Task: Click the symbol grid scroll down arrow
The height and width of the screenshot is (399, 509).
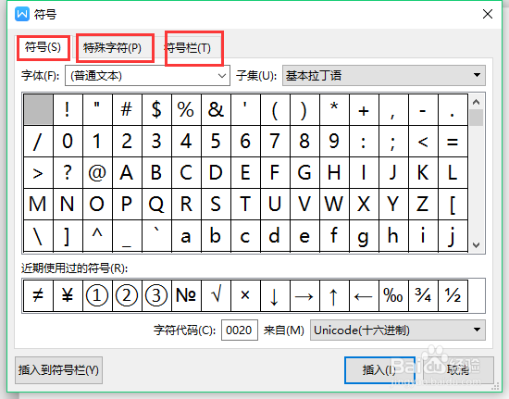Action: point(477,245)
